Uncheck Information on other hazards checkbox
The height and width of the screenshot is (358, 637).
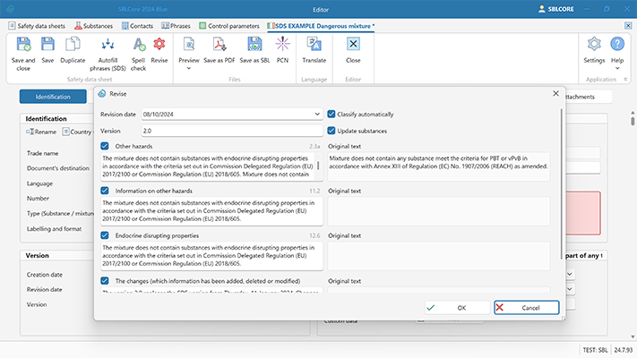105,191
